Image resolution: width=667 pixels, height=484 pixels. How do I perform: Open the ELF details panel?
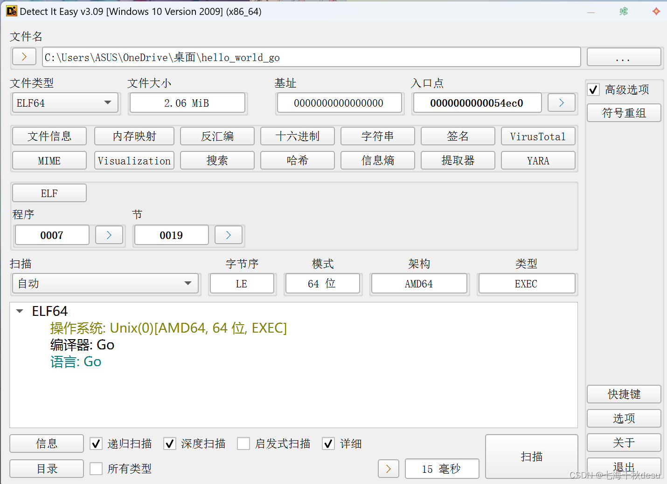(x=49, y=192)
